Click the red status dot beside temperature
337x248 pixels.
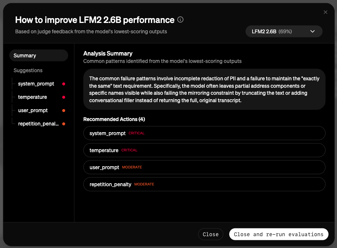click(64, 97)
